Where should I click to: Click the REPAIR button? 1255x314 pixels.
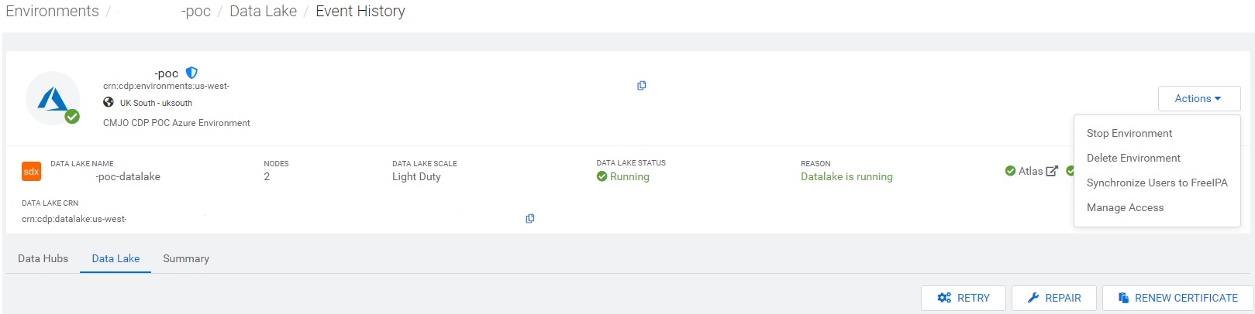[x=1053, y=298]
